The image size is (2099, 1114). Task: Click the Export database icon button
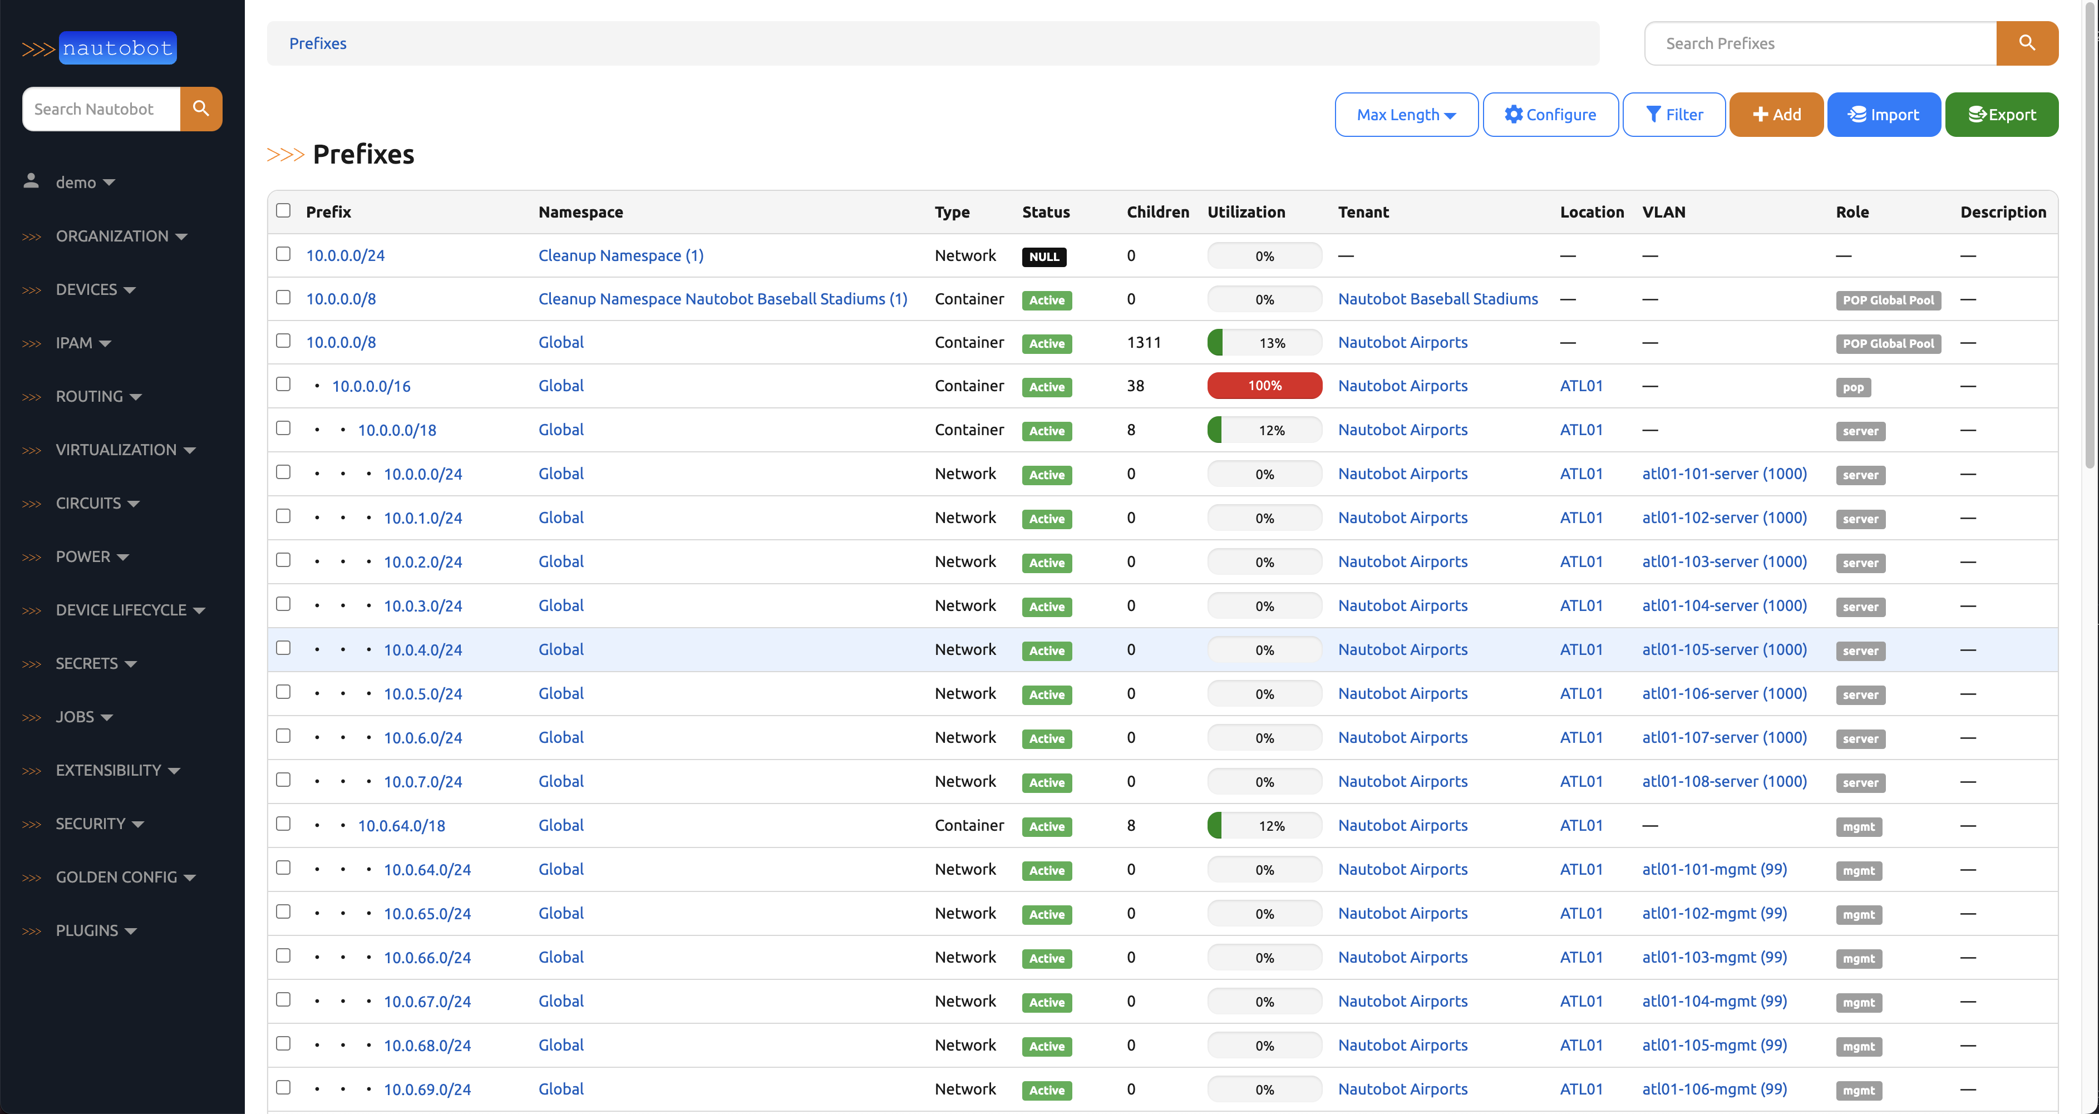1976,115
